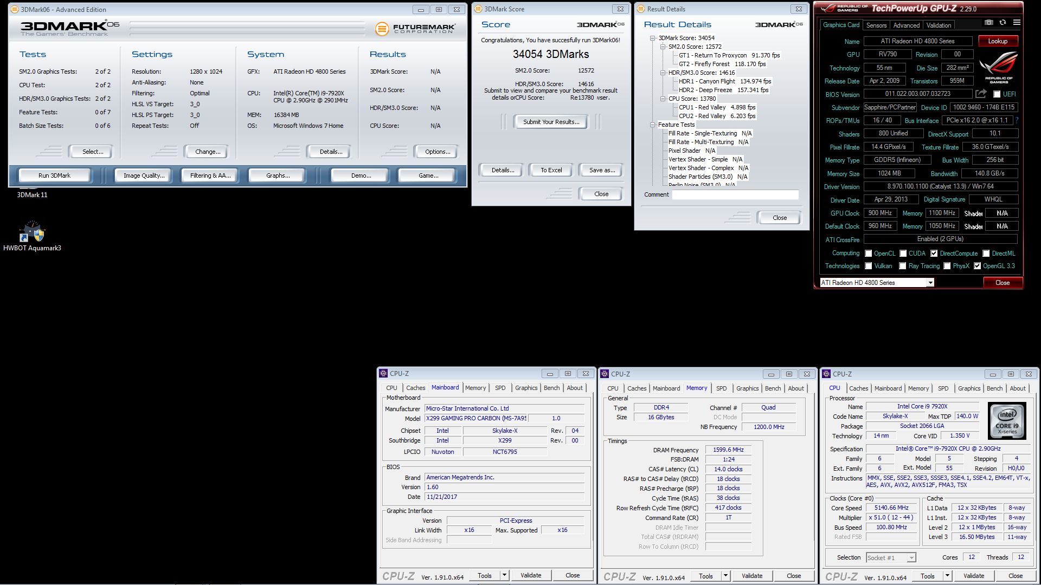Viewport: 1041px width, 585px height.
Task: Click the Image Quality button
Action: (x=144, y=175)
